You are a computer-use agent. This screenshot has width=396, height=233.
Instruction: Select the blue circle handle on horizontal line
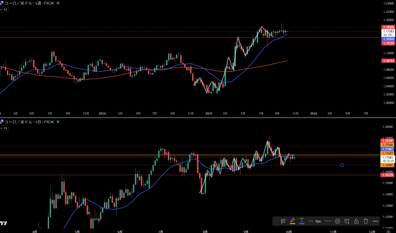tap(342, 165)
